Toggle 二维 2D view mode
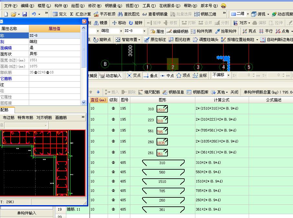Viewport: 293px width, 218px height. coord(237,14)
